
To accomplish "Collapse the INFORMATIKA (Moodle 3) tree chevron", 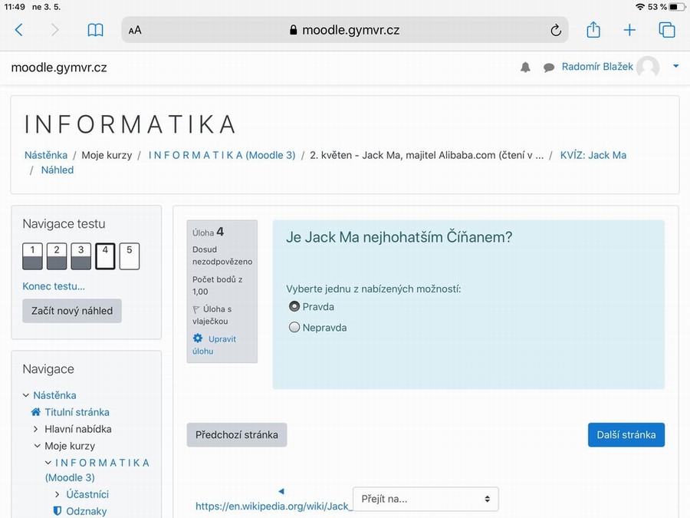I will 48,463.
